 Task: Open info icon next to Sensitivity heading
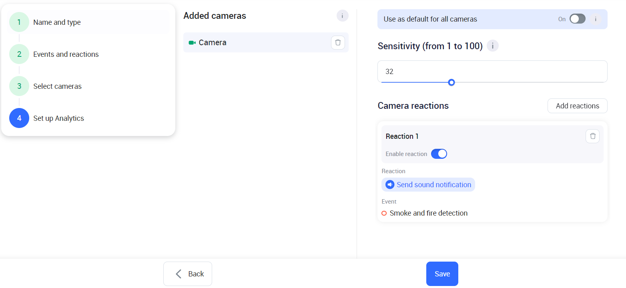(x=492, y=46)
